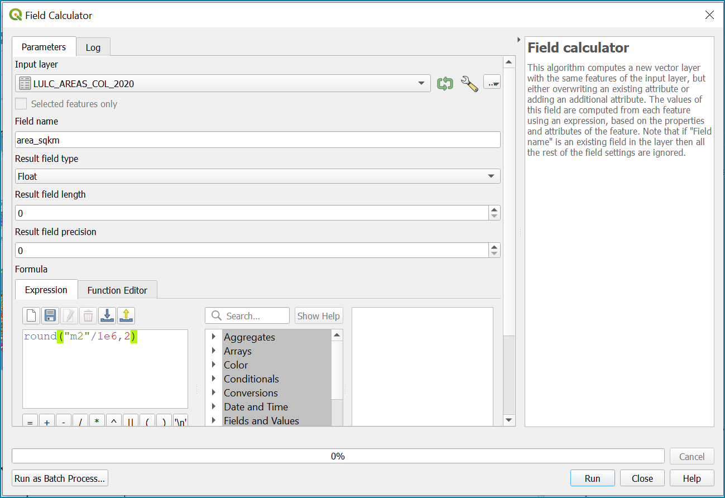Expand the Conversions function group

pos(214,392)
